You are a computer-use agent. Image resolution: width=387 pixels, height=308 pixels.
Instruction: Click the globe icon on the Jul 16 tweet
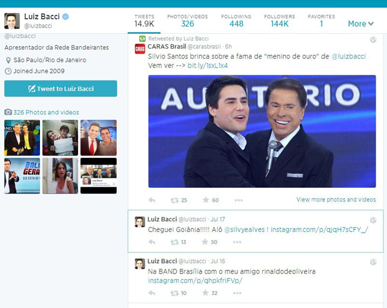(x=373, y=262)
